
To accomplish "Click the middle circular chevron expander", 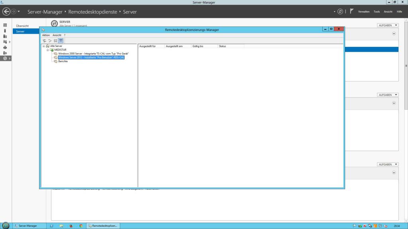I will pyautogui.click(x=394, y=103).
